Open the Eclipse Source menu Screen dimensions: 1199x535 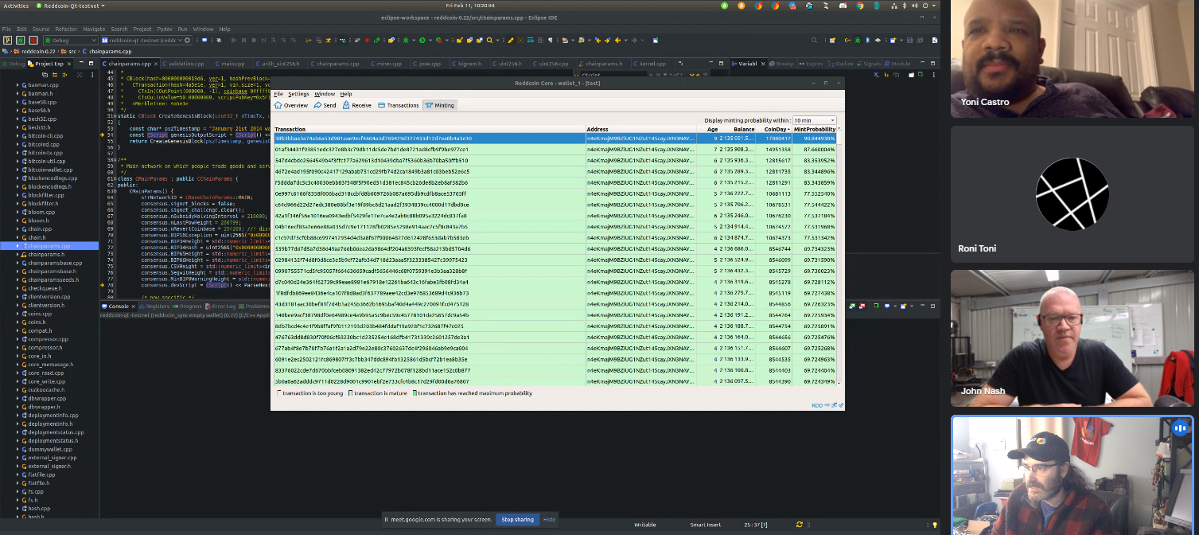point(41,29)
